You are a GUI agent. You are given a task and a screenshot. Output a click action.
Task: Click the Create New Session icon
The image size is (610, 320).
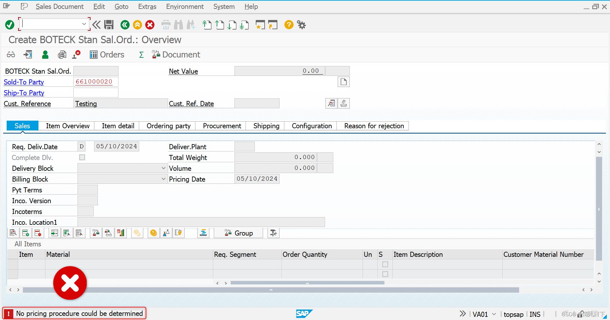260,24
